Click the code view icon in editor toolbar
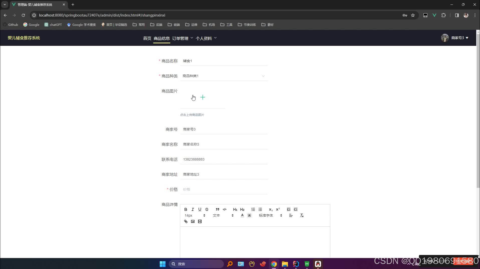This screenshot has width=480, height=269. pos(224,209)
